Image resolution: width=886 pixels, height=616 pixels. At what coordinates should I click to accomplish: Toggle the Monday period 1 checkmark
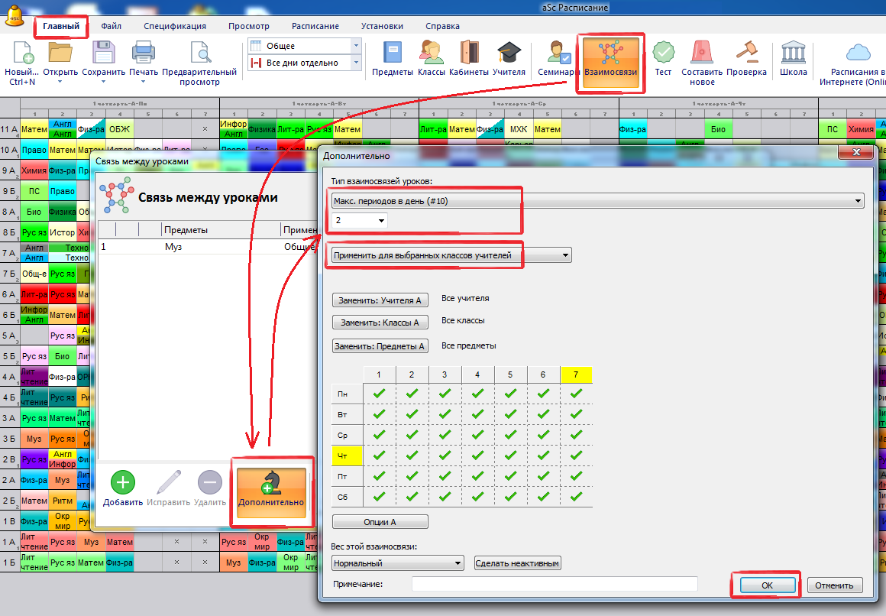point(379,393)
